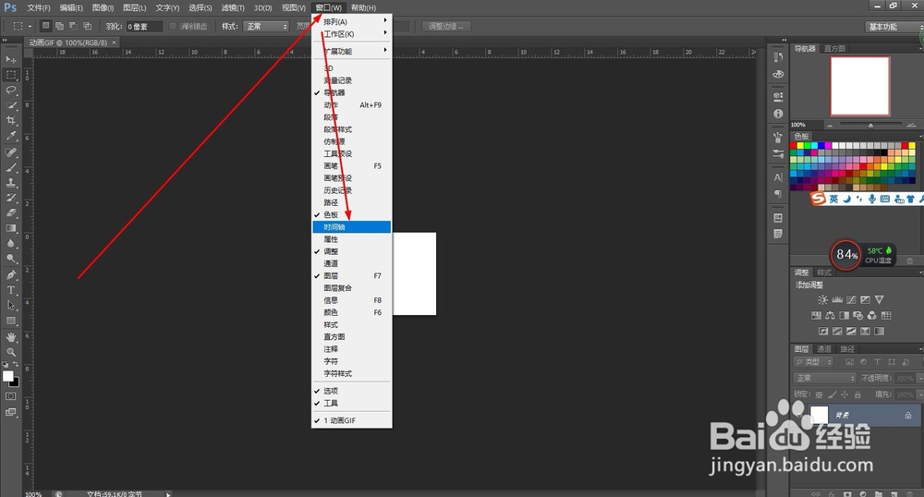Viewport: 924px width, 497px height.
Task: Select the Crop tool
Action: click(10, 120)
